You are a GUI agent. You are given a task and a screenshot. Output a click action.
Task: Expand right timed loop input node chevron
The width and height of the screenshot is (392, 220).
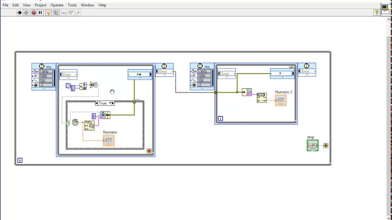[202, 89]
